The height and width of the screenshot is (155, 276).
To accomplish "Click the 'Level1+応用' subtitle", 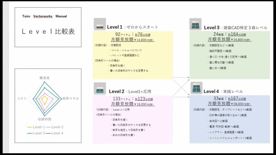I will (140, 92).
